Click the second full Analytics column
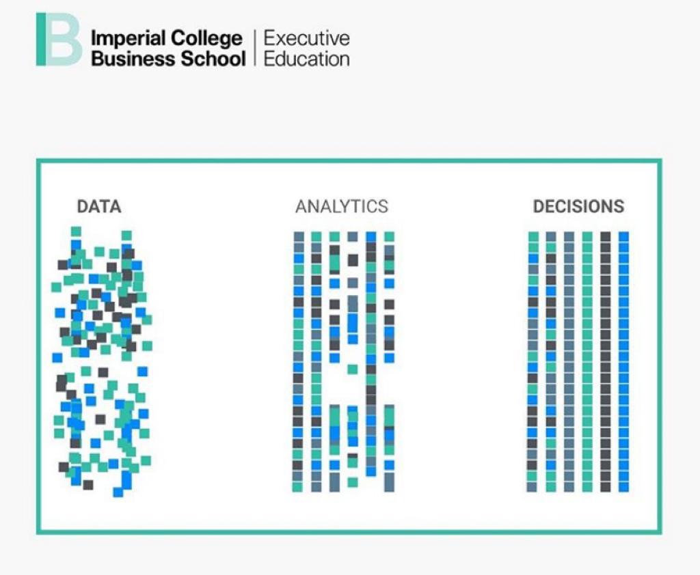The image size is (700, 575). point(317,362)
